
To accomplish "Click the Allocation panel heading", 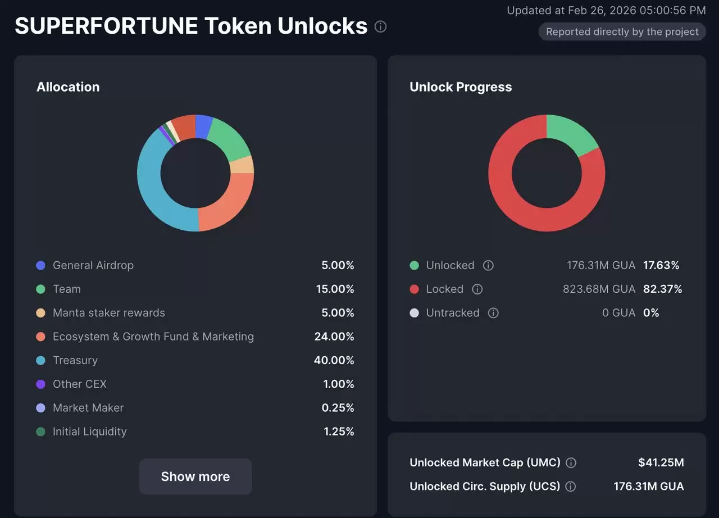I will (68, 87).
